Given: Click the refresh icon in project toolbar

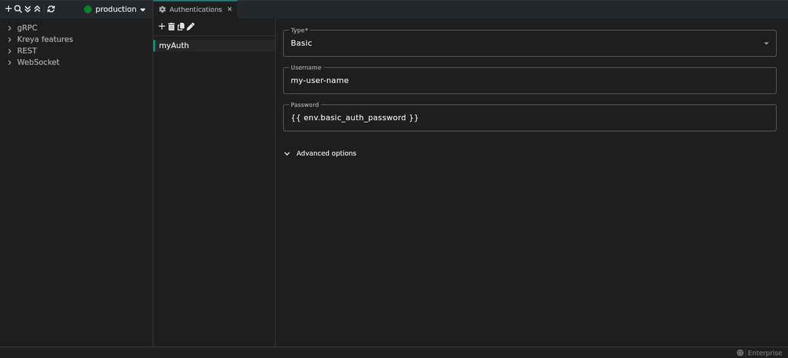Looking at the screenshot, I should pyautogui.click(x=51, y=9).
